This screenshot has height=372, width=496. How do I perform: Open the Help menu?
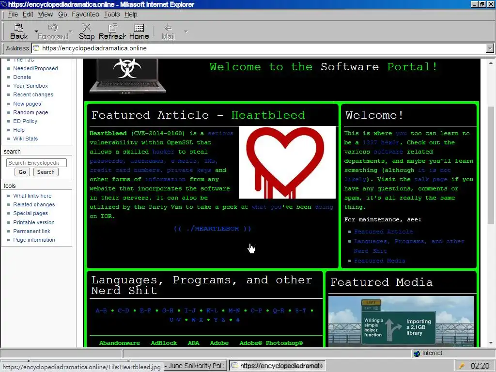tap(131, 14)
